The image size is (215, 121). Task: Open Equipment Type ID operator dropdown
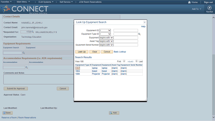click(x=105, y=34)
